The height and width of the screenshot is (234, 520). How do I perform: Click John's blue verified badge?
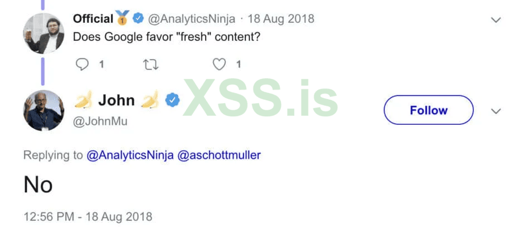click(173, 100)
